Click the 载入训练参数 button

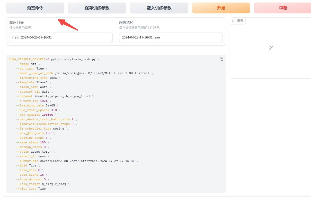(x=159, y=8)
